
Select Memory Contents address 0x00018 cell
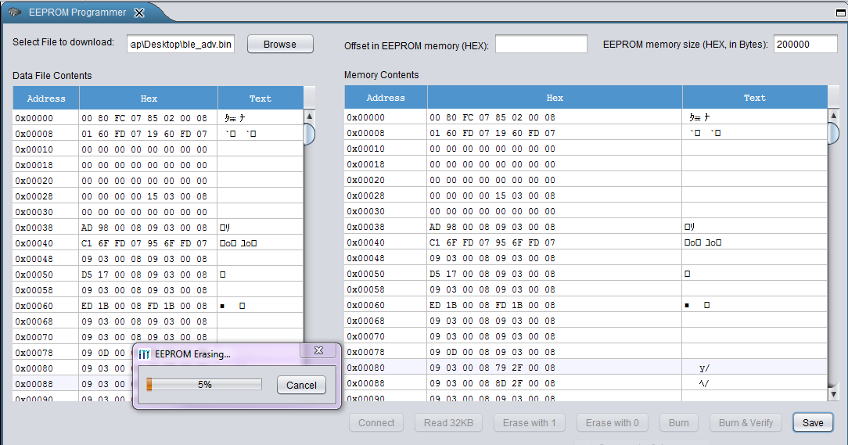(386, 164)
